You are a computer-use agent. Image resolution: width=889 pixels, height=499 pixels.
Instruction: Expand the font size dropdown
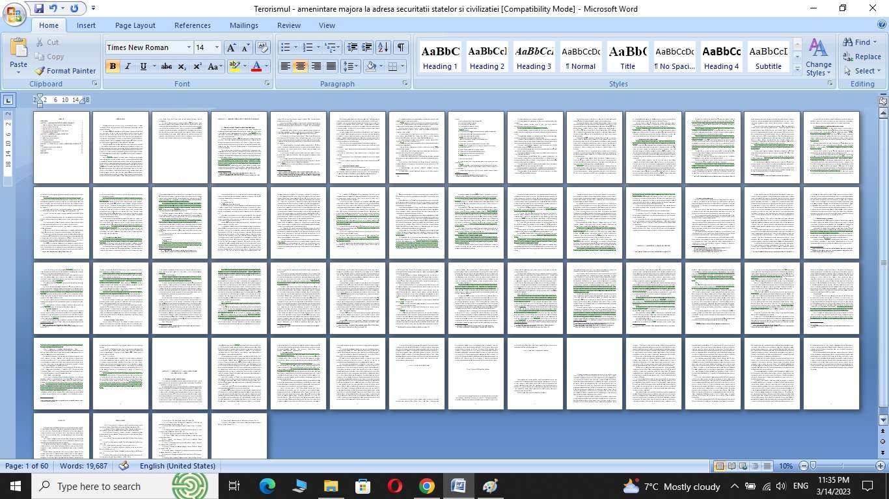[x=217, y=47]
